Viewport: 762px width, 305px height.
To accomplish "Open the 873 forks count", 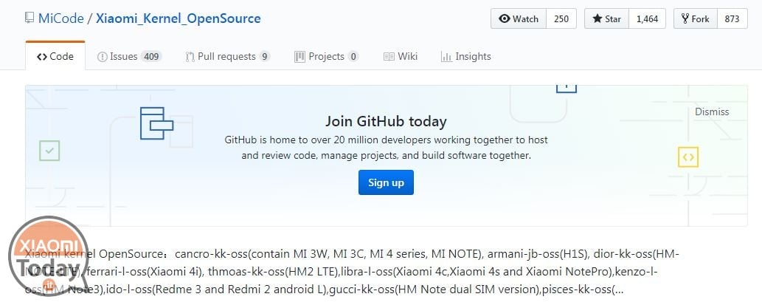I will coord(732,19).
